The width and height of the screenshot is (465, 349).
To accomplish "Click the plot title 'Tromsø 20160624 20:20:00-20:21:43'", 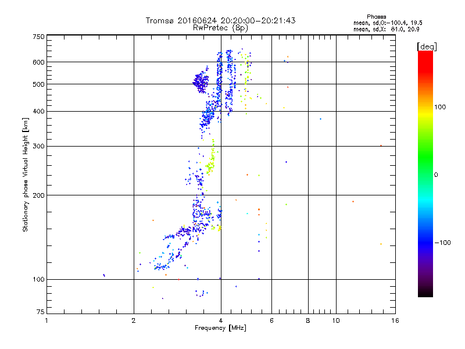I will (x=220, y=20).
